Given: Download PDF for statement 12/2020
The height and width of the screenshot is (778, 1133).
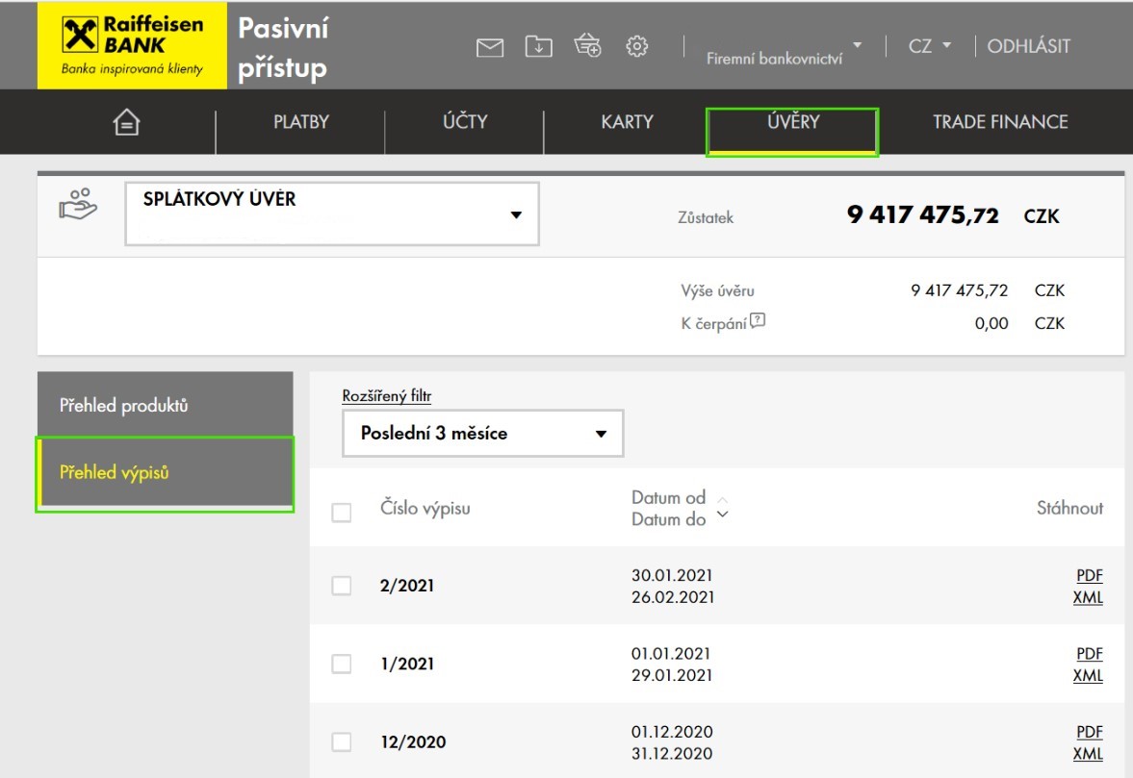Looking at the screenshot, I should [x=1090, y=732].
